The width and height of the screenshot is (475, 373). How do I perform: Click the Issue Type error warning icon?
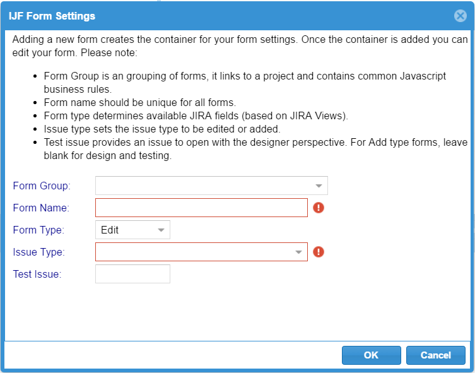click(x=319, y=252)
